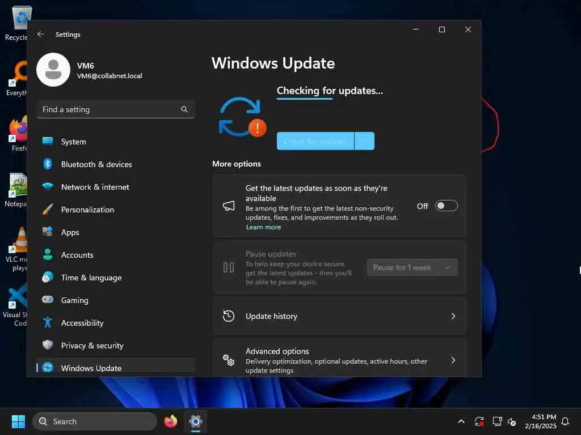This screenshot has width=581, height=435.
Task: Show hidden icons in system tray
Action: 461,421
